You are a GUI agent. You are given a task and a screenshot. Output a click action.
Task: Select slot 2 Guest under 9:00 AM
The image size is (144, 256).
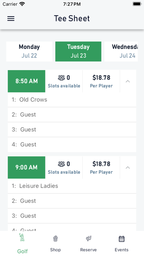click(72, 201)
